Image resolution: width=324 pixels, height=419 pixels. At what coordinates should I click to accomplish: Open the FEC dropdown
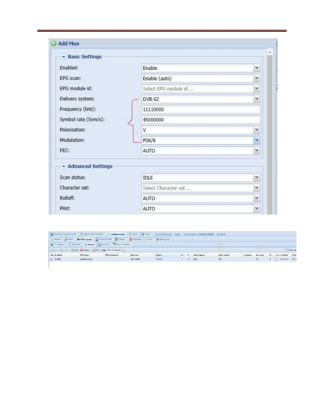pyautogui.click(x=257, y=151)
